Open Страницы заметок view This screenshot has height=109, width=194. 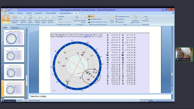click(x=23, y=19)
